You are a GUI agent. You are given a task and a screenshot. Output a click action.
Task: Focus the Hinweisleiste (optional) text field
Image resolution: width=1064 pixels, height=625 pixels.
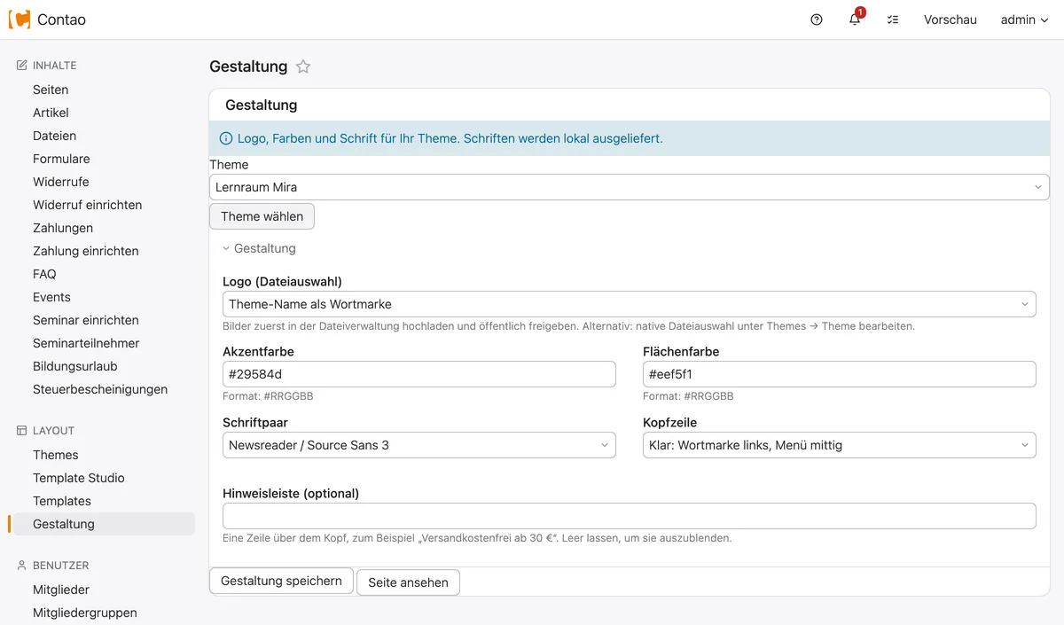point(630,516)
